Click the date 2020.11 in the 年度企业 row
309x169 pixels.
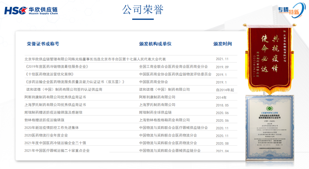coord(222,136)
